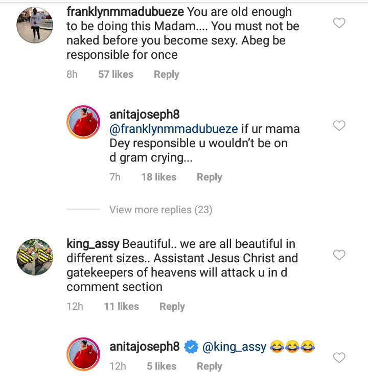View the 11 likes list
The image size is (368, 388).
click(122, 307)
